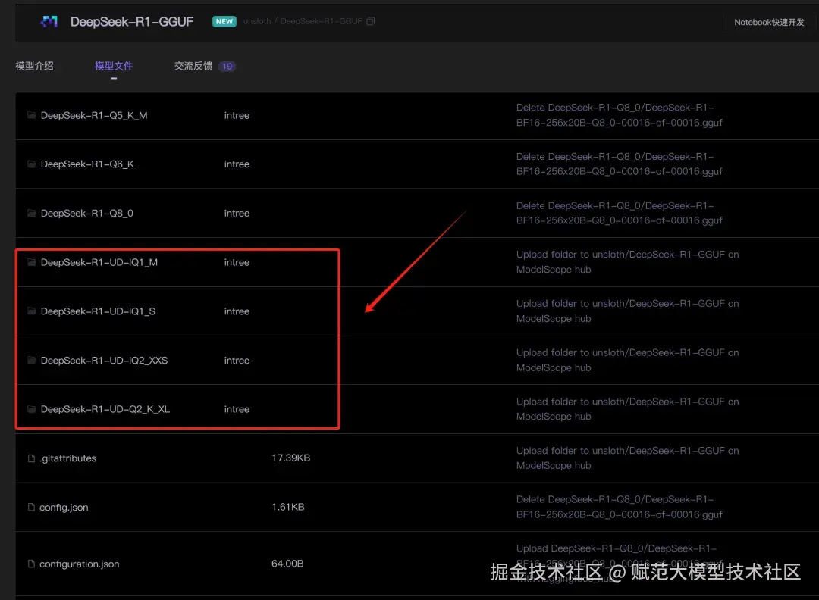Open the DeepSeek-R1-UD-IQ2_XXS folder

104,361
